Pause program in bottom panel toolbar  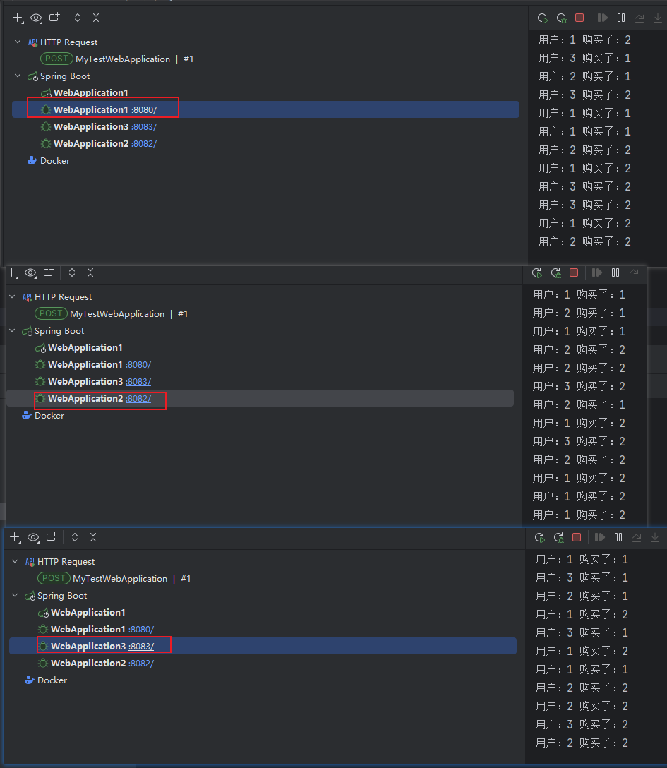pyautogui.click(x=618, y=537)
